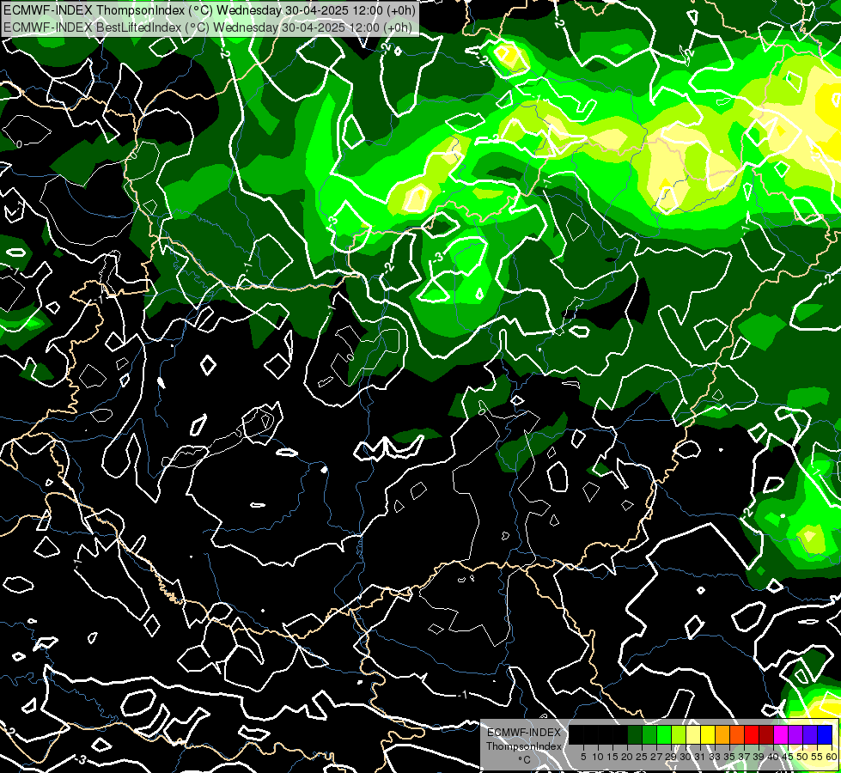Select the bright green 27–29 legend swatch
Image resolution: width=841 pixels, height=773 pixels.
664,734
